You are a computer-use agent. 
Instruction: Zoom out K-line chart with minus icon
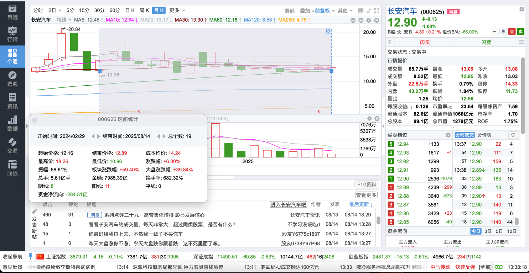pyautogui.click(x=353, y=20)
